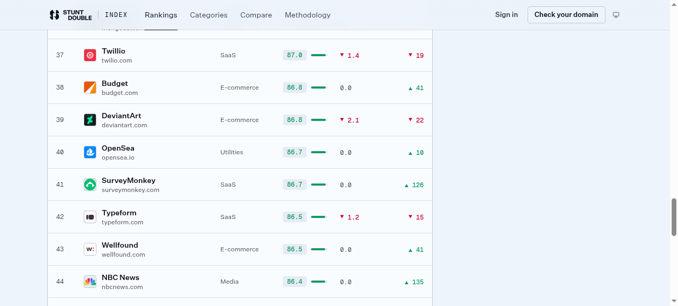Viewport: 678px width, 306px height.
Task: Click OpenSea's rank change of 10
Action: point(416,153)
